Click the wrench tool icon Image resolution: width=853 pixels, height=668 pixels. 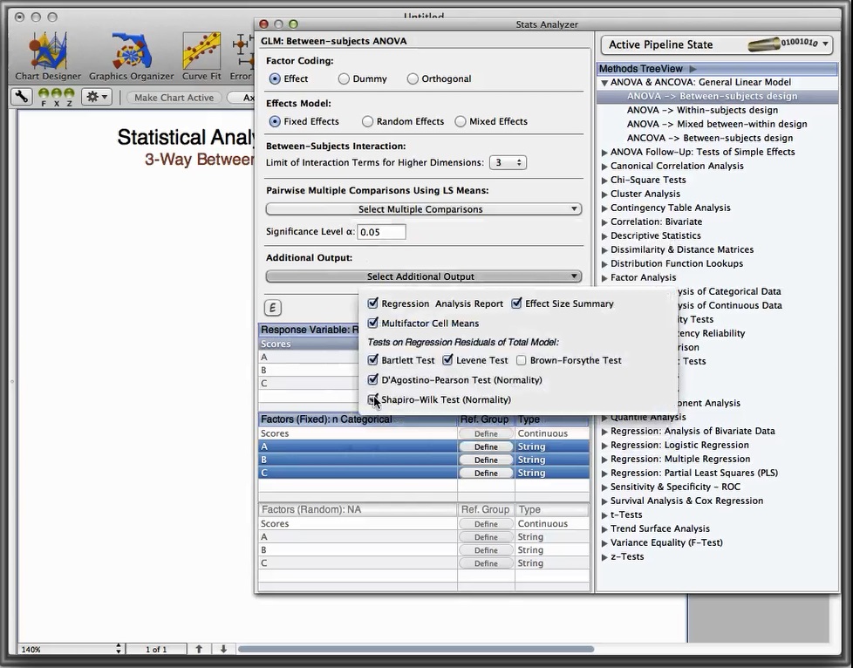pos(21,97)
